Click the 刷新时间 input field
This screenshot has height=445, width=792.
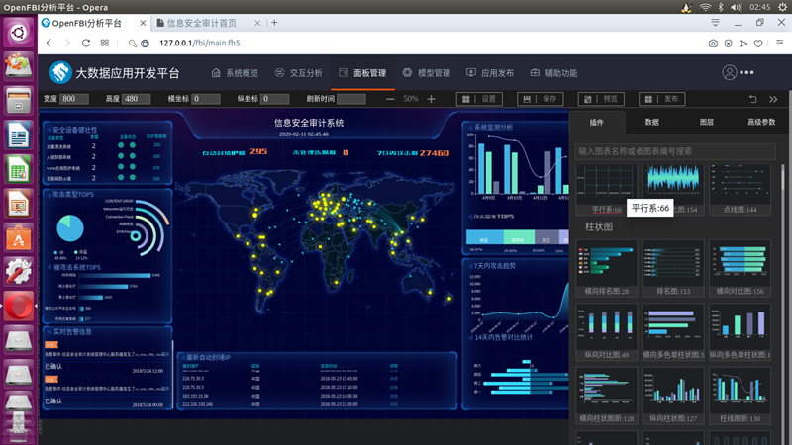coord(351,99)
